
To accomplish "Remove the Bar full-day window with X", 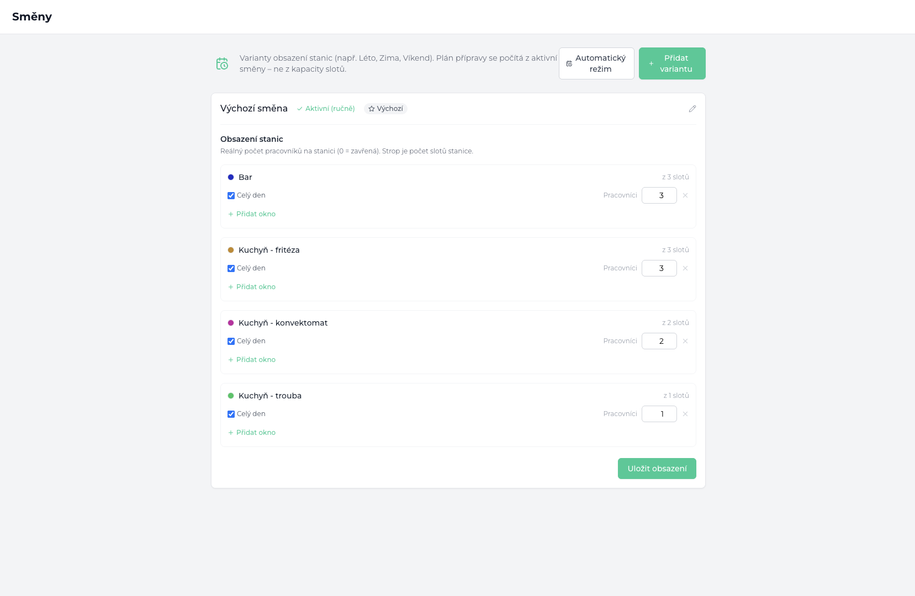I will [685, 195].
